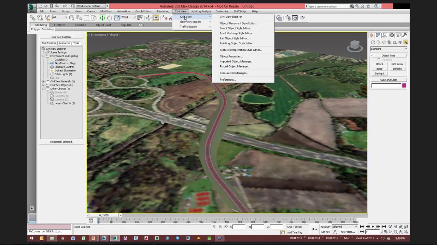Select the Cameras category icon
The height and width of the screenshot is (245, 437).
(x=389, y=43)
